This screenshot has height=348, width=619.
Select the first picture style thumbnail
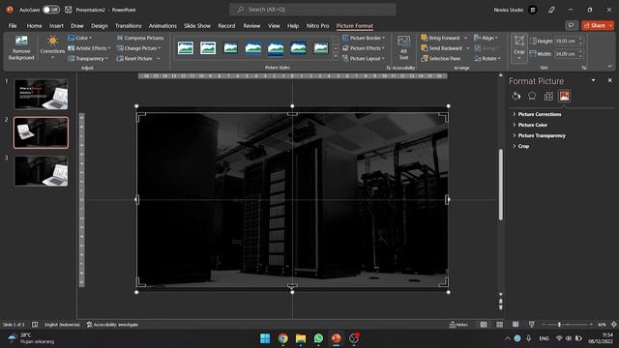[x=186, y=48]
